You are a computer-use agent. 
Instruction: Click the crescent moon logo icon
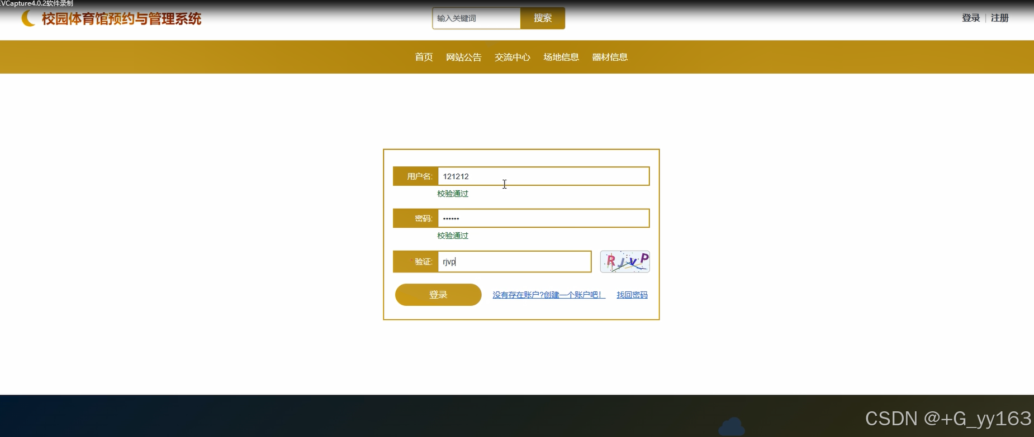pos(28,18)
